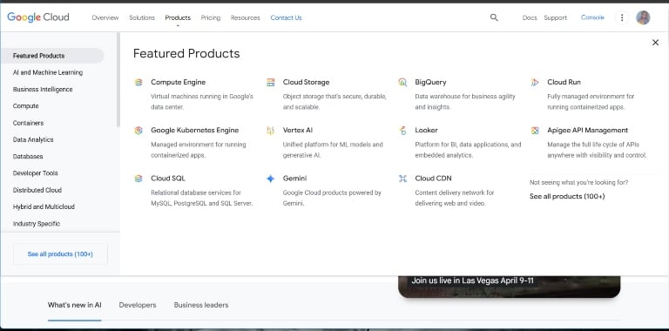Viewport: 669px width, 331px height.
Task: Open the Cloud Storage title link
Action: pos(306,82)
